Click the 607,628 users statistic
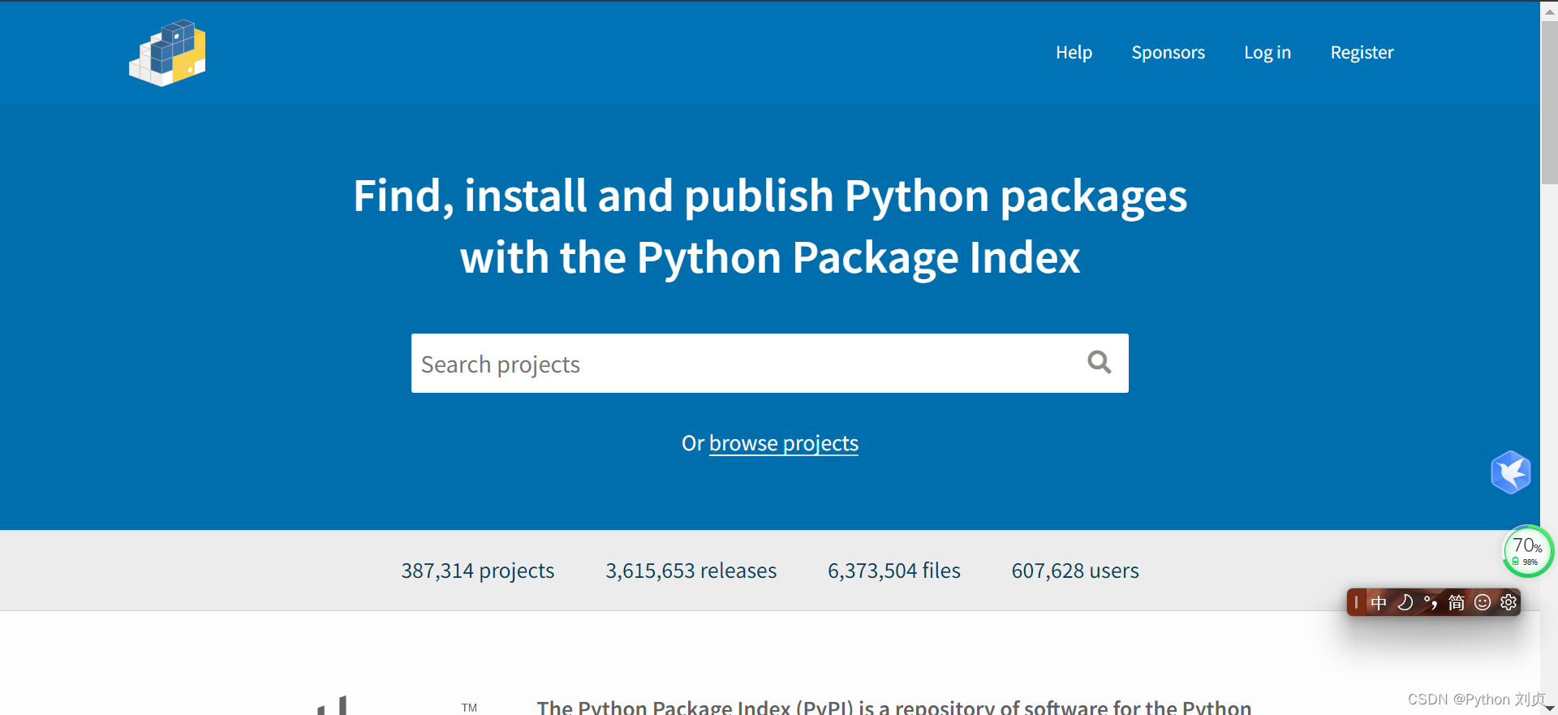Screen dimensions: 1558x715 pyautogui.click(x=1075, y=571)
